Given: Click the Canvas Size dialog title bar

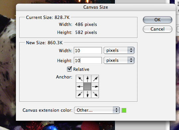Looking at the screenshot, I should coord(96,7).
